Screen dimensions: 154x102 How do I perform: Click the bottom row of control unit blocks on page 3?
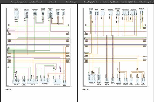point(39,81)
